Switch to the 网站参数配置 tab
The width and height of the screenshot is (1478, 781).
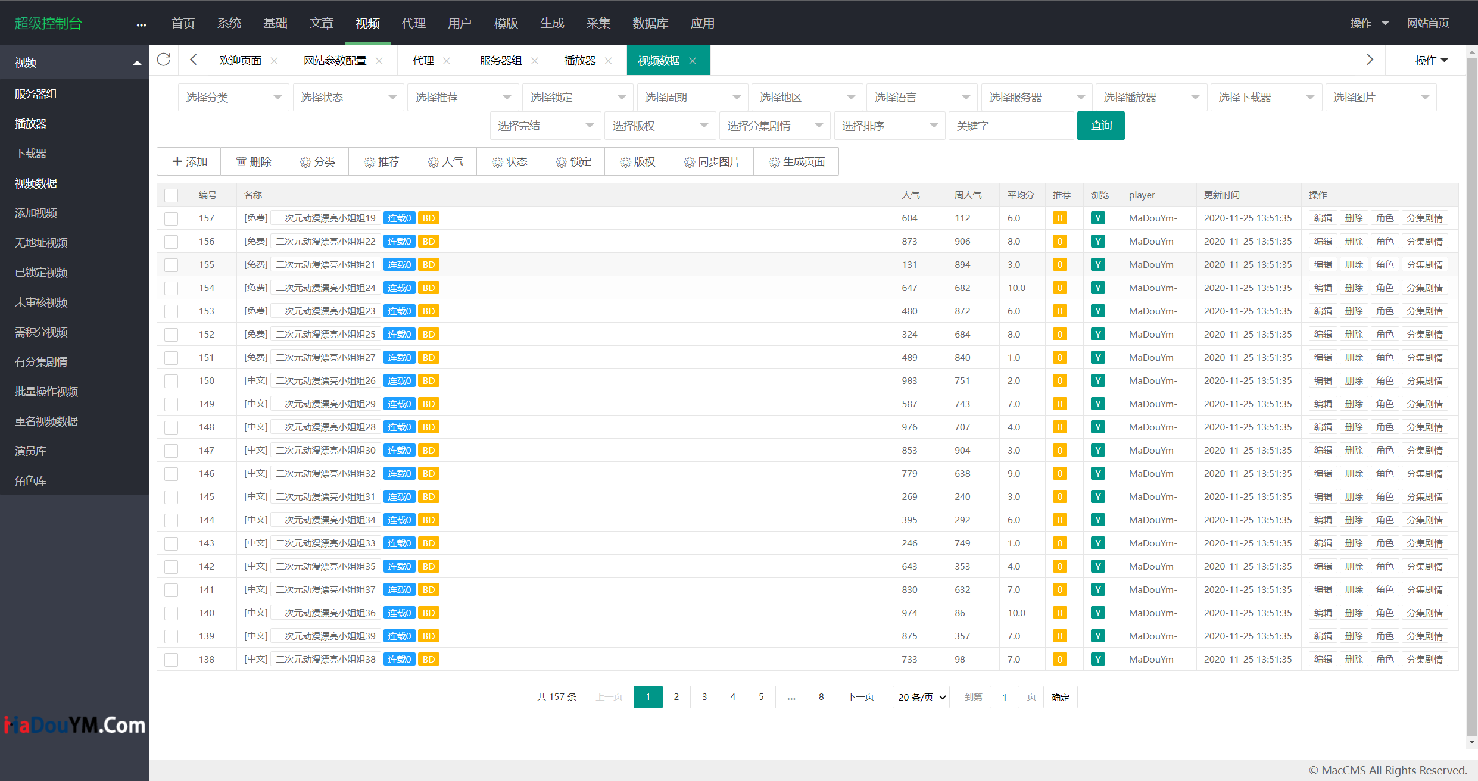tap(335, 61)
